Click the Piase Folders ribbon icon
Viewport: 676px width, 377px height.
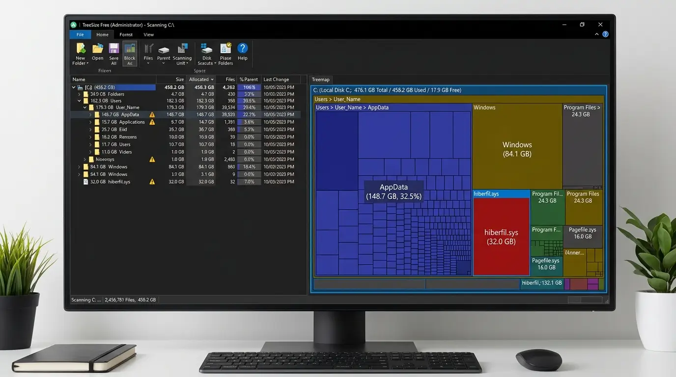225,48
